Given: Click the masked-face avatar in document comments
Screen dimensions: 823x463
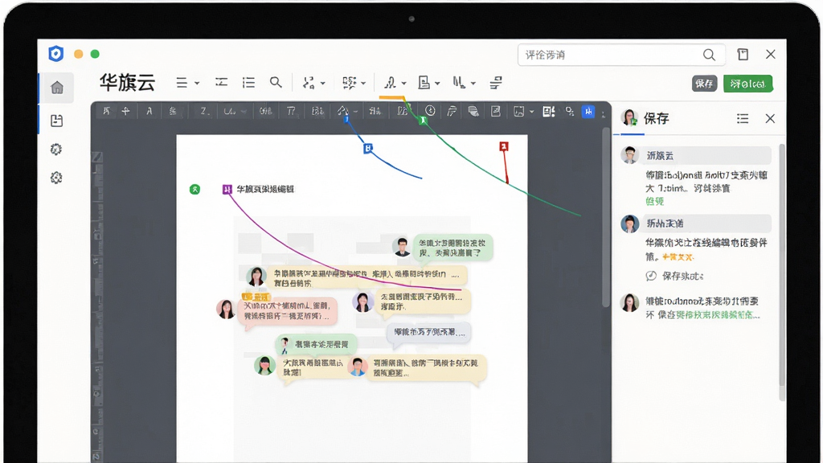Looking at the screenshot, I should pos(265,364).
